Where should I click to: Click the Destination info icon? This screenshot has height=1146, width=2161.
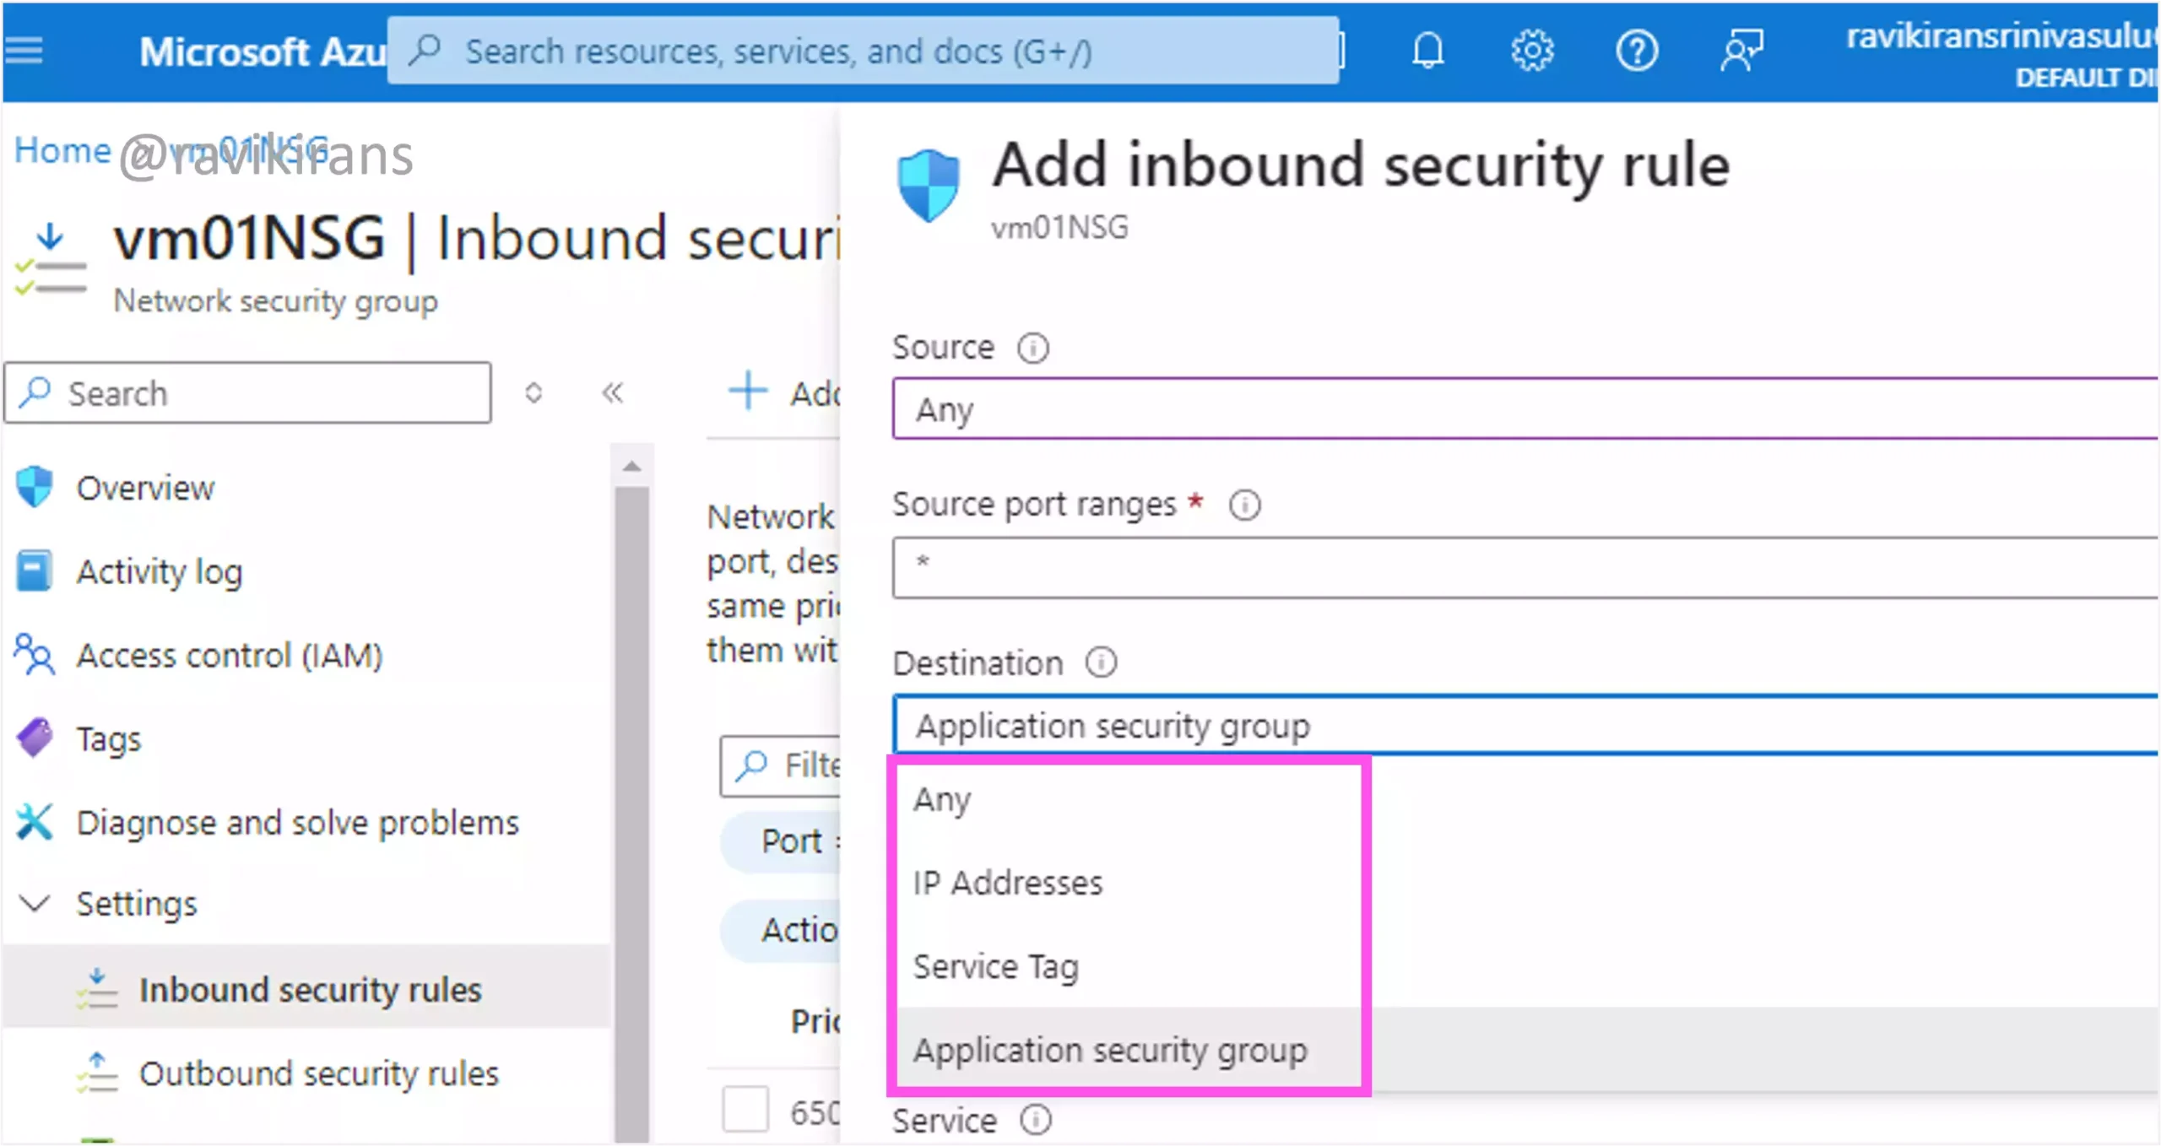click(x=1101, y=662)
